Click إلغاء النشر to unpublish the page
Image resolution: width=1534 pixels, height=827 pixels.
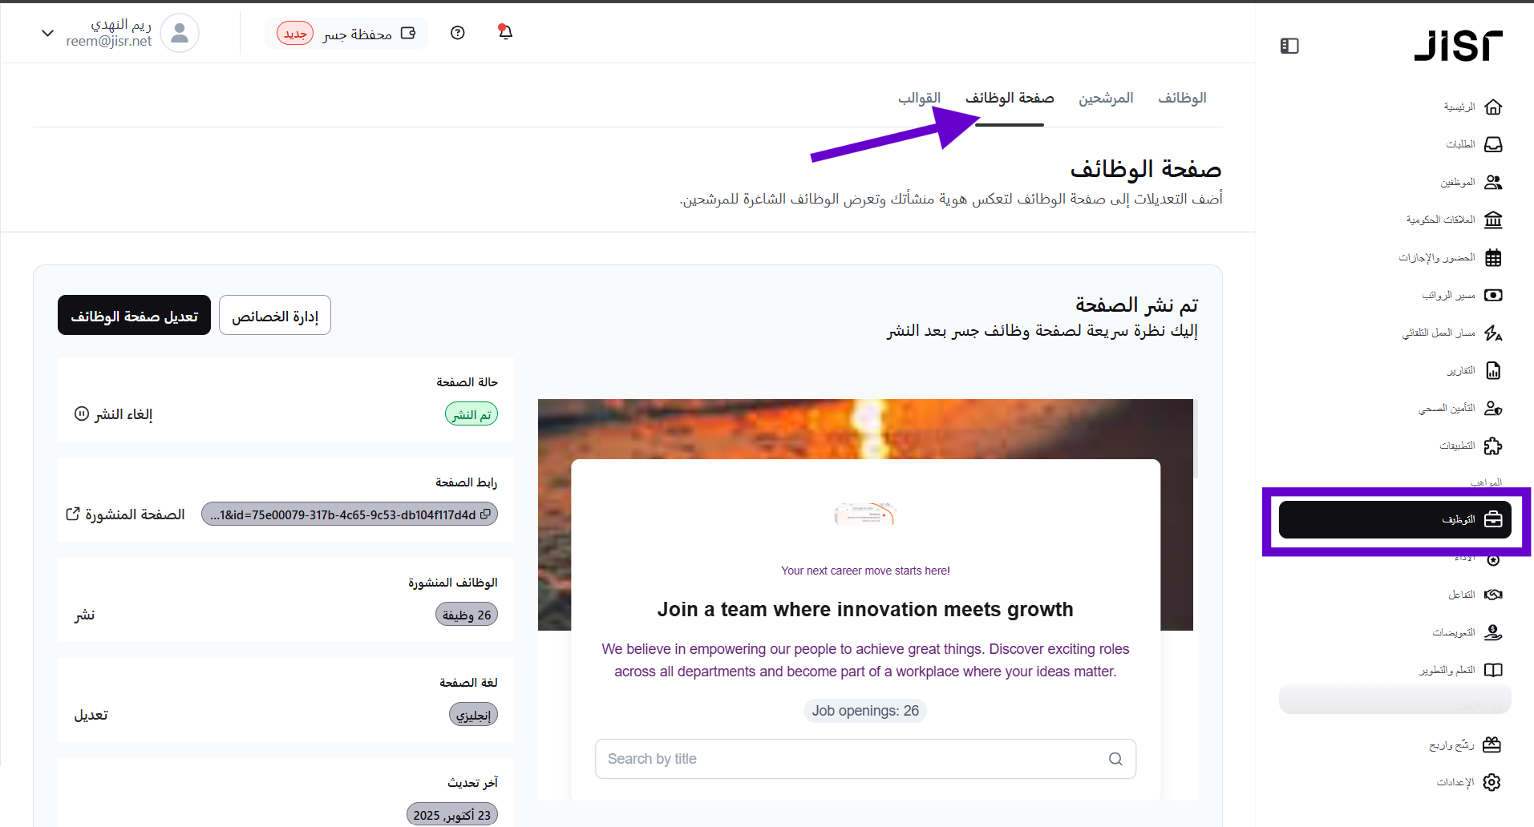114,414
